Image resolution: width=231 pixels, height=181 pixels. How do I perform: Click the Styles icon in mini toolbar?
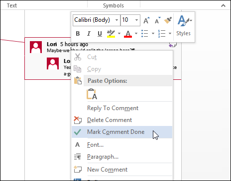185,26
